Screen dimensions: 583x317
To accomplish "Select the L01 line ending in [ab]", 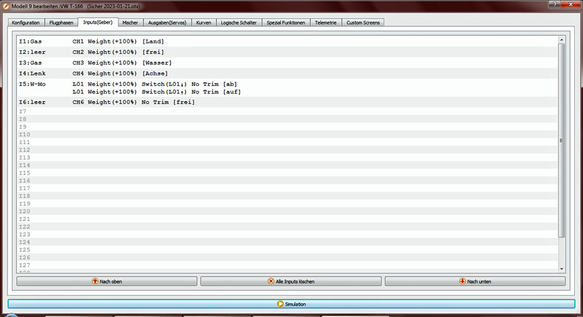I will pyautogui.click(x=155, y=84).
